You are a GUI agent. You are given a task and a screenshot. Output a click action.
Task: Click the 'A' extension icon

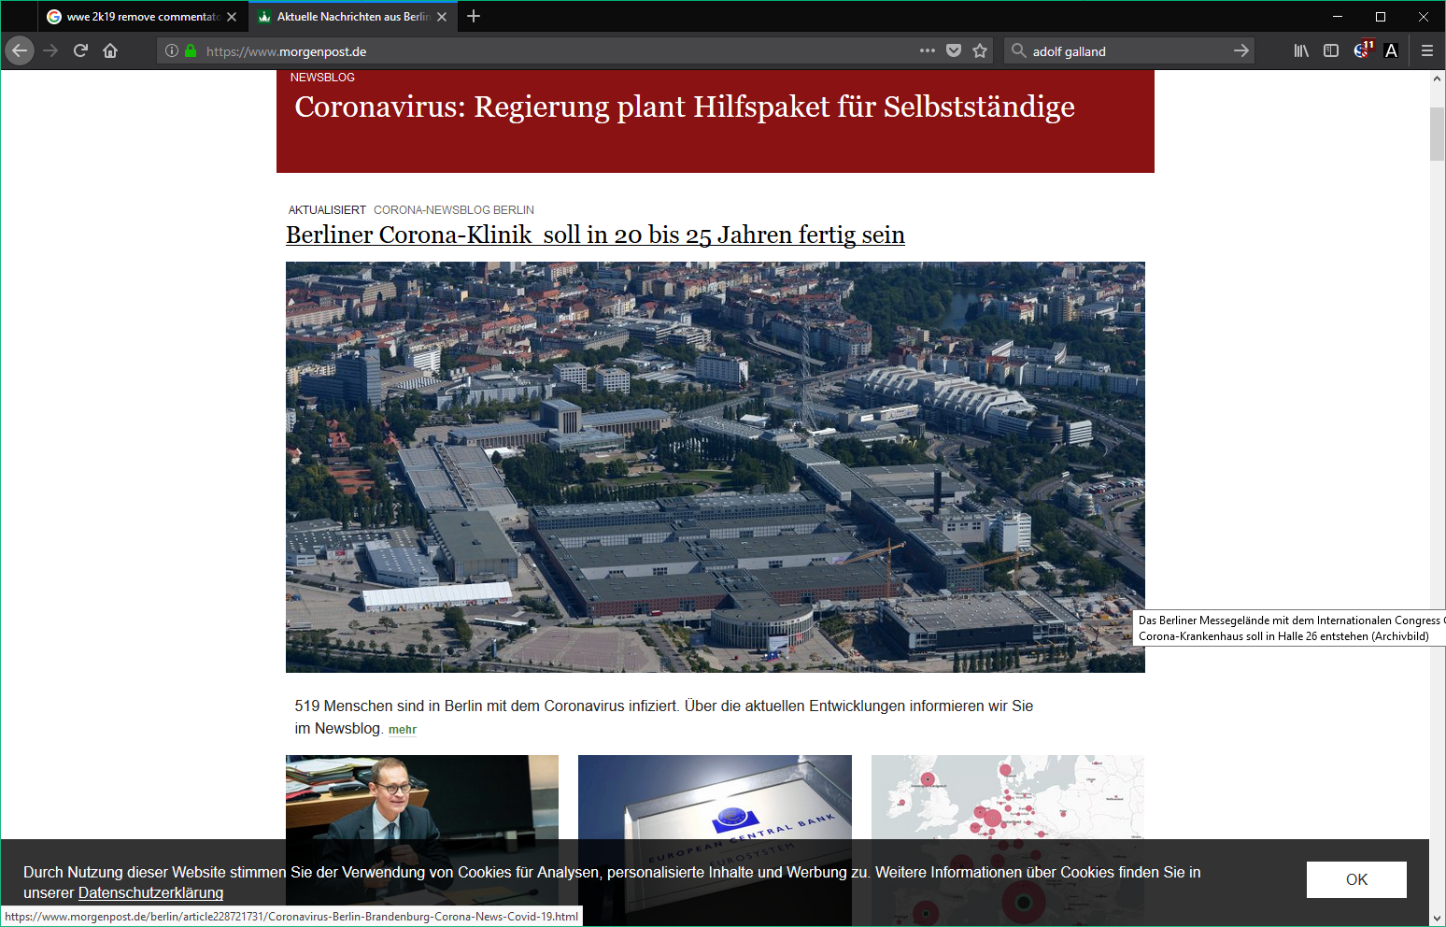click(x=1391, y=50)
